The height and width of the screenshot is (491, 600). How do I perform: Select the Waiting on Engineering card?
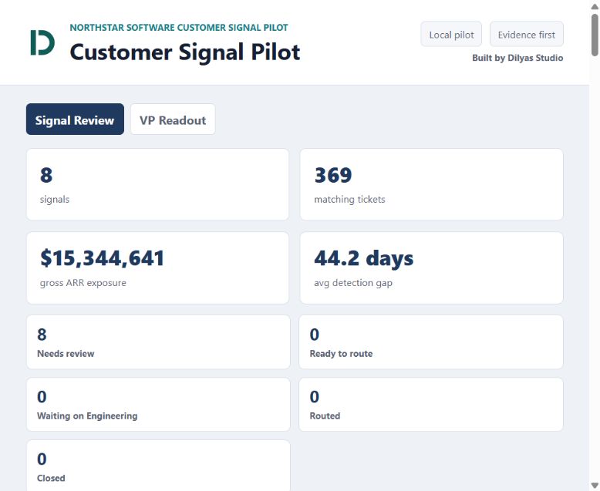(x=158, y=404)
